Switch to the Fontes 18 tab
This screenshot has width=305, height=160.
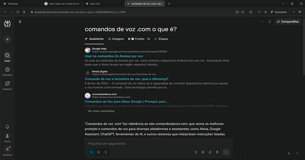point(139,39)
